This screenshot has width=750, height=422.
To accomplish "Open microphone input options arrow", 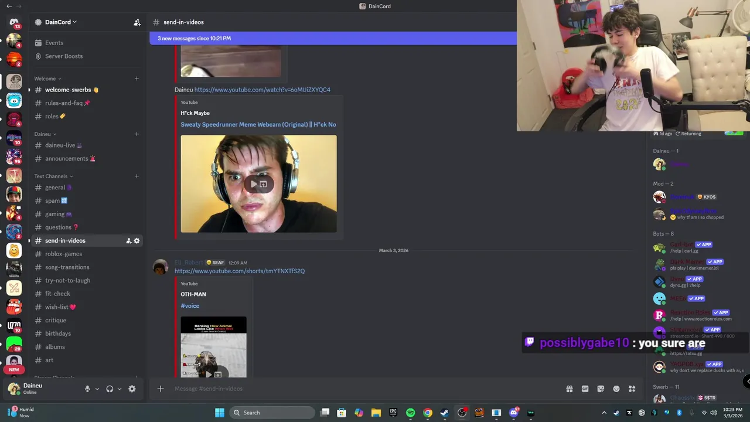I will click(97, 389).
